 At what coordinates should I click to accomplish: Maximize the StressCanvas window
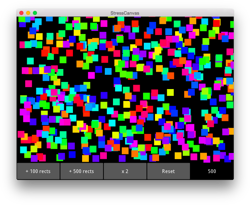coord(35,13)
